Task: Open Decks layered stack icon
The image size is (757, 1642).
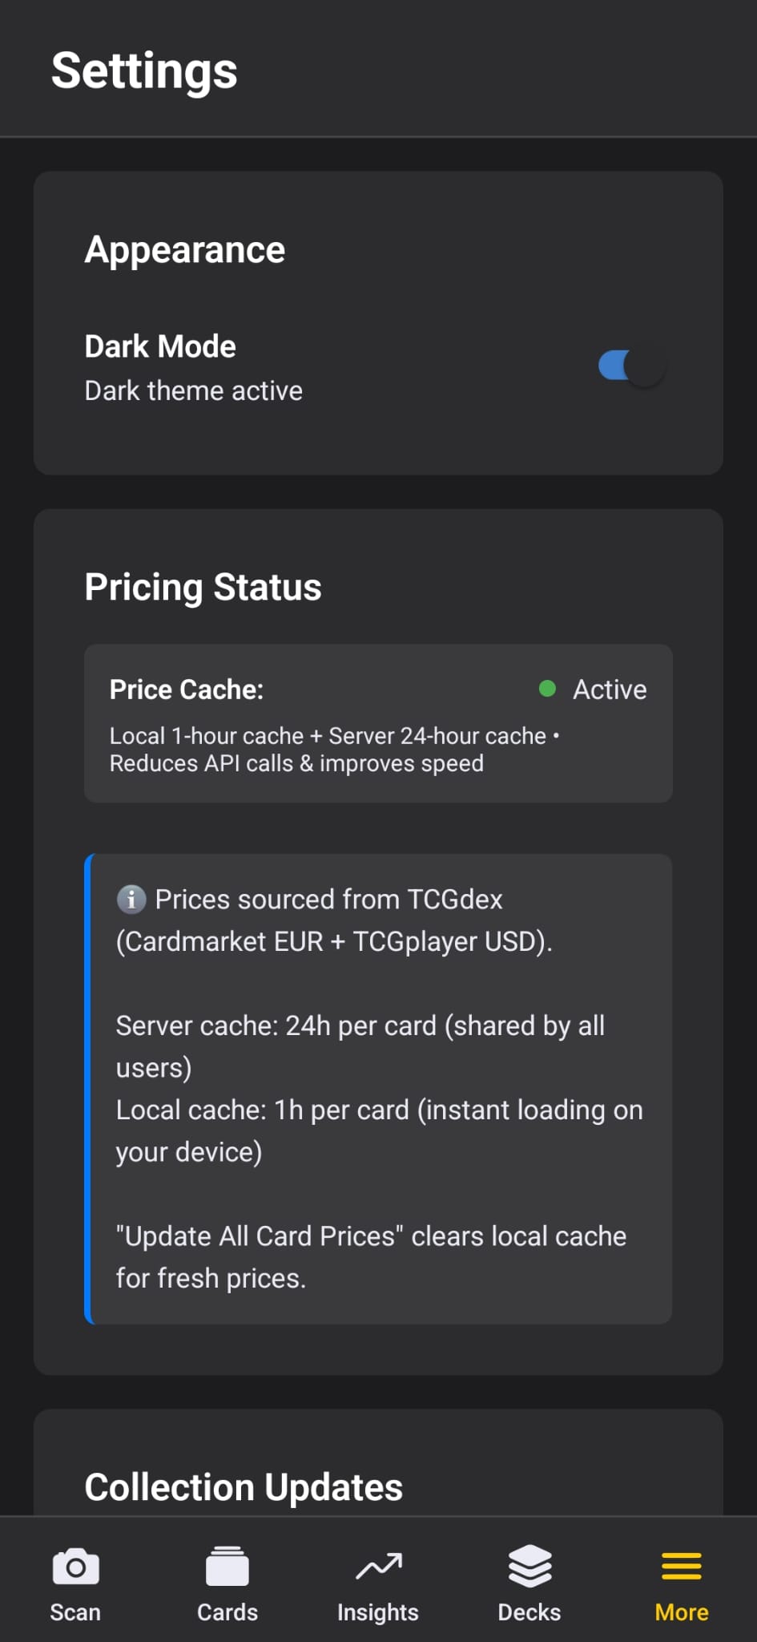Action: [x=529, y=1567]
